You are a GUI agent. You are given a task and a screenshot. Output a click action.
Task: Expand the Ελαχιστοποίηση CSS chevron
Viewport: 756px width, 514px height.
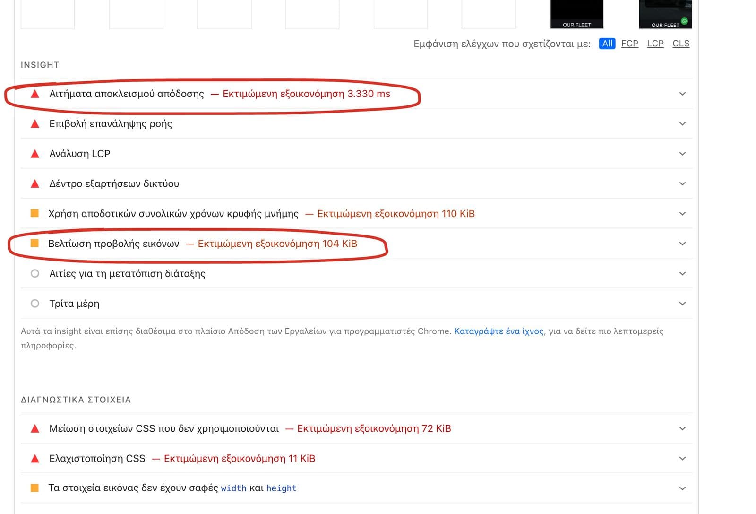tap(682, 458)
